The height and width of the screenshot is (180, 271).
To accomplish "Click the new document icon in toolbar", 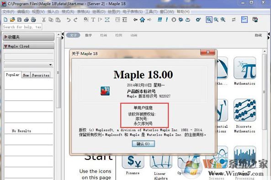I will [x=5, y=20].
